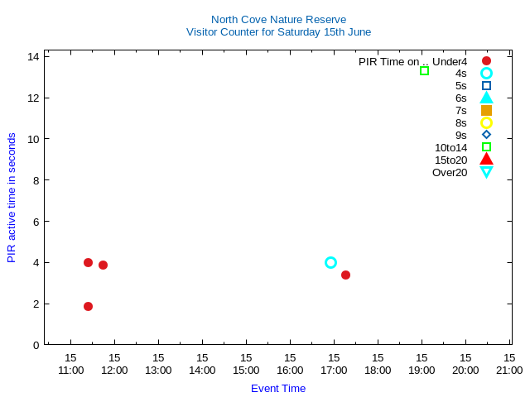The width and height of the screenshot is (530, 397).
Task: Click the green square data point near 19:00
Action: point(424,71)
